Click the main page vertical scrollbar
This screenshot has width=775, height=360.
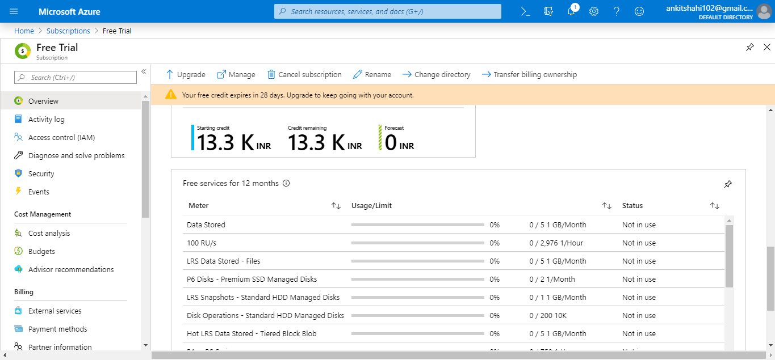pyautogui.click(x=770, y=278)
